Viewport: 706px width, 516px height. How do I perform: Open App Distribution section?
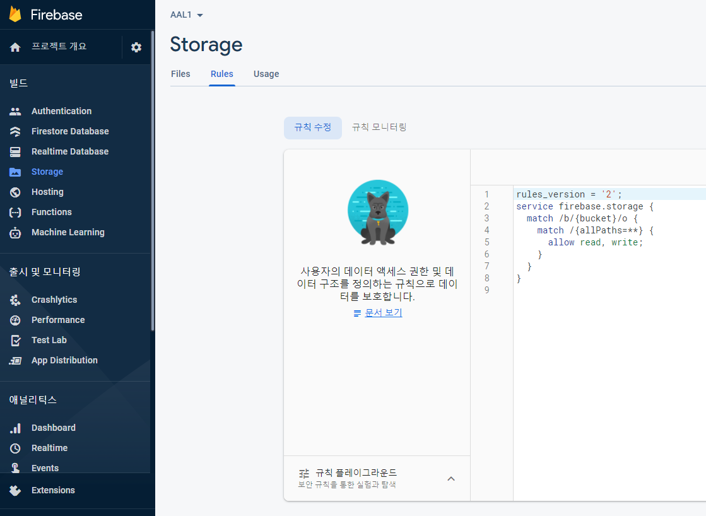coord(64,361)
